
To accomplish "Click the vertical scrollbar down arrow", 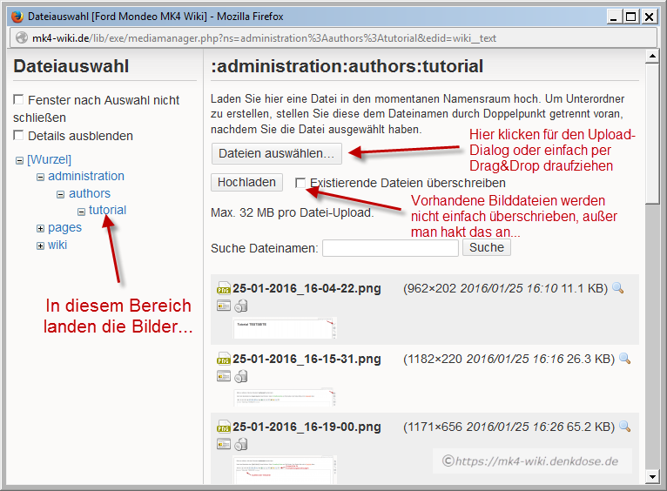I will [x=652, y=477].
